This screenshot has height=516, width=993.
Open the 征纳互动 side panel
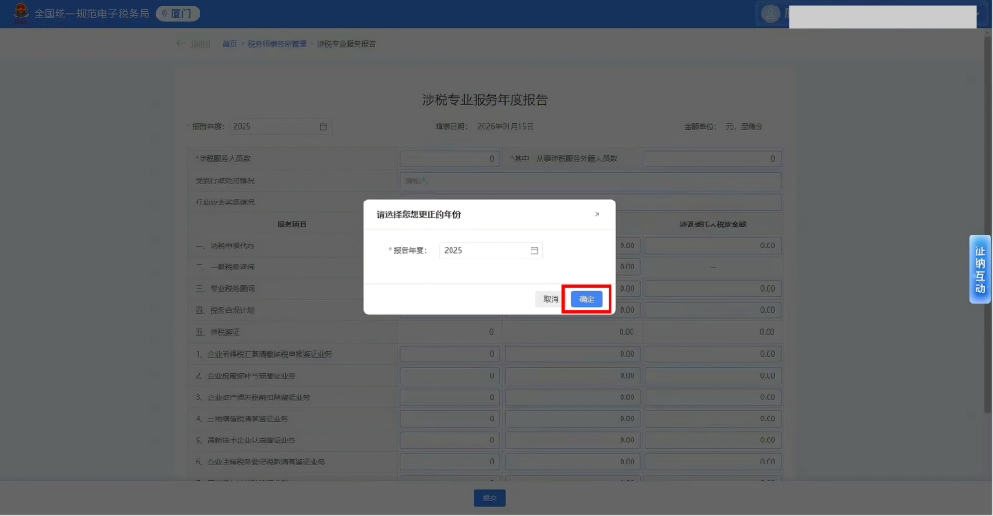(x=980, y=269)
